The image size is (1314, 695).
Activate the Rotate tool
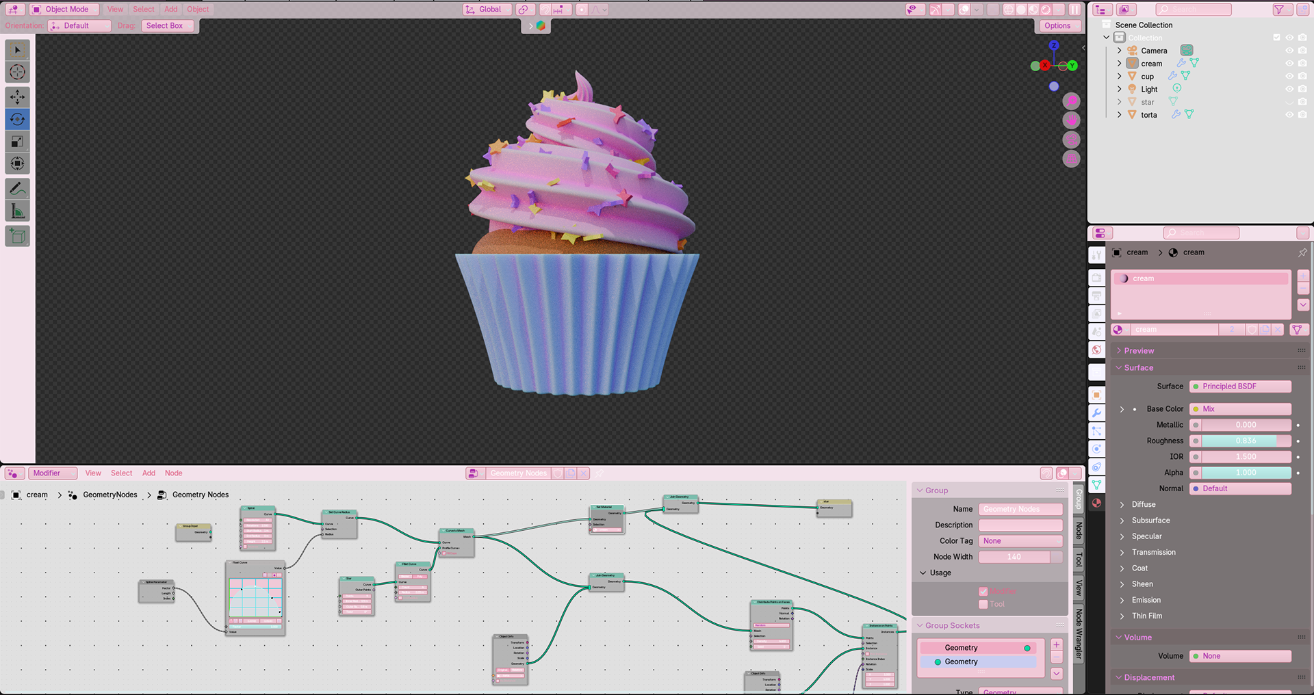(18, 120)
